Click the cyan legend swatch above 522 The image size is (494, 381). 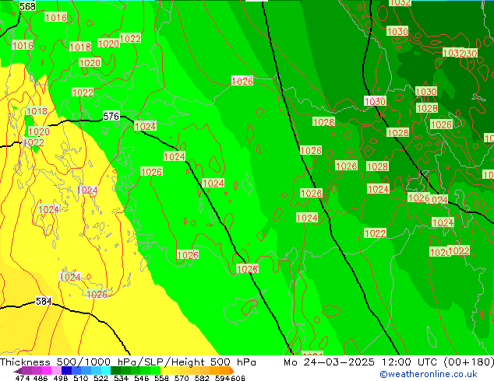[106, 370]
